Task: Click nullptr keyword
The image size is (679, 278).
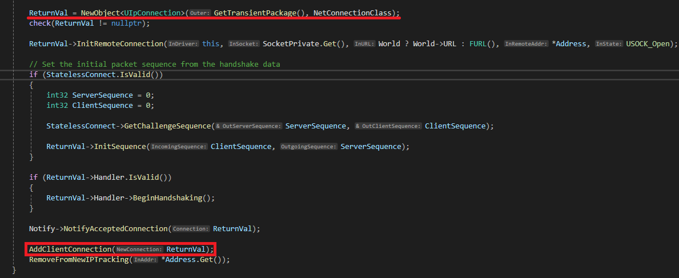Action: [x=126, y=23]
